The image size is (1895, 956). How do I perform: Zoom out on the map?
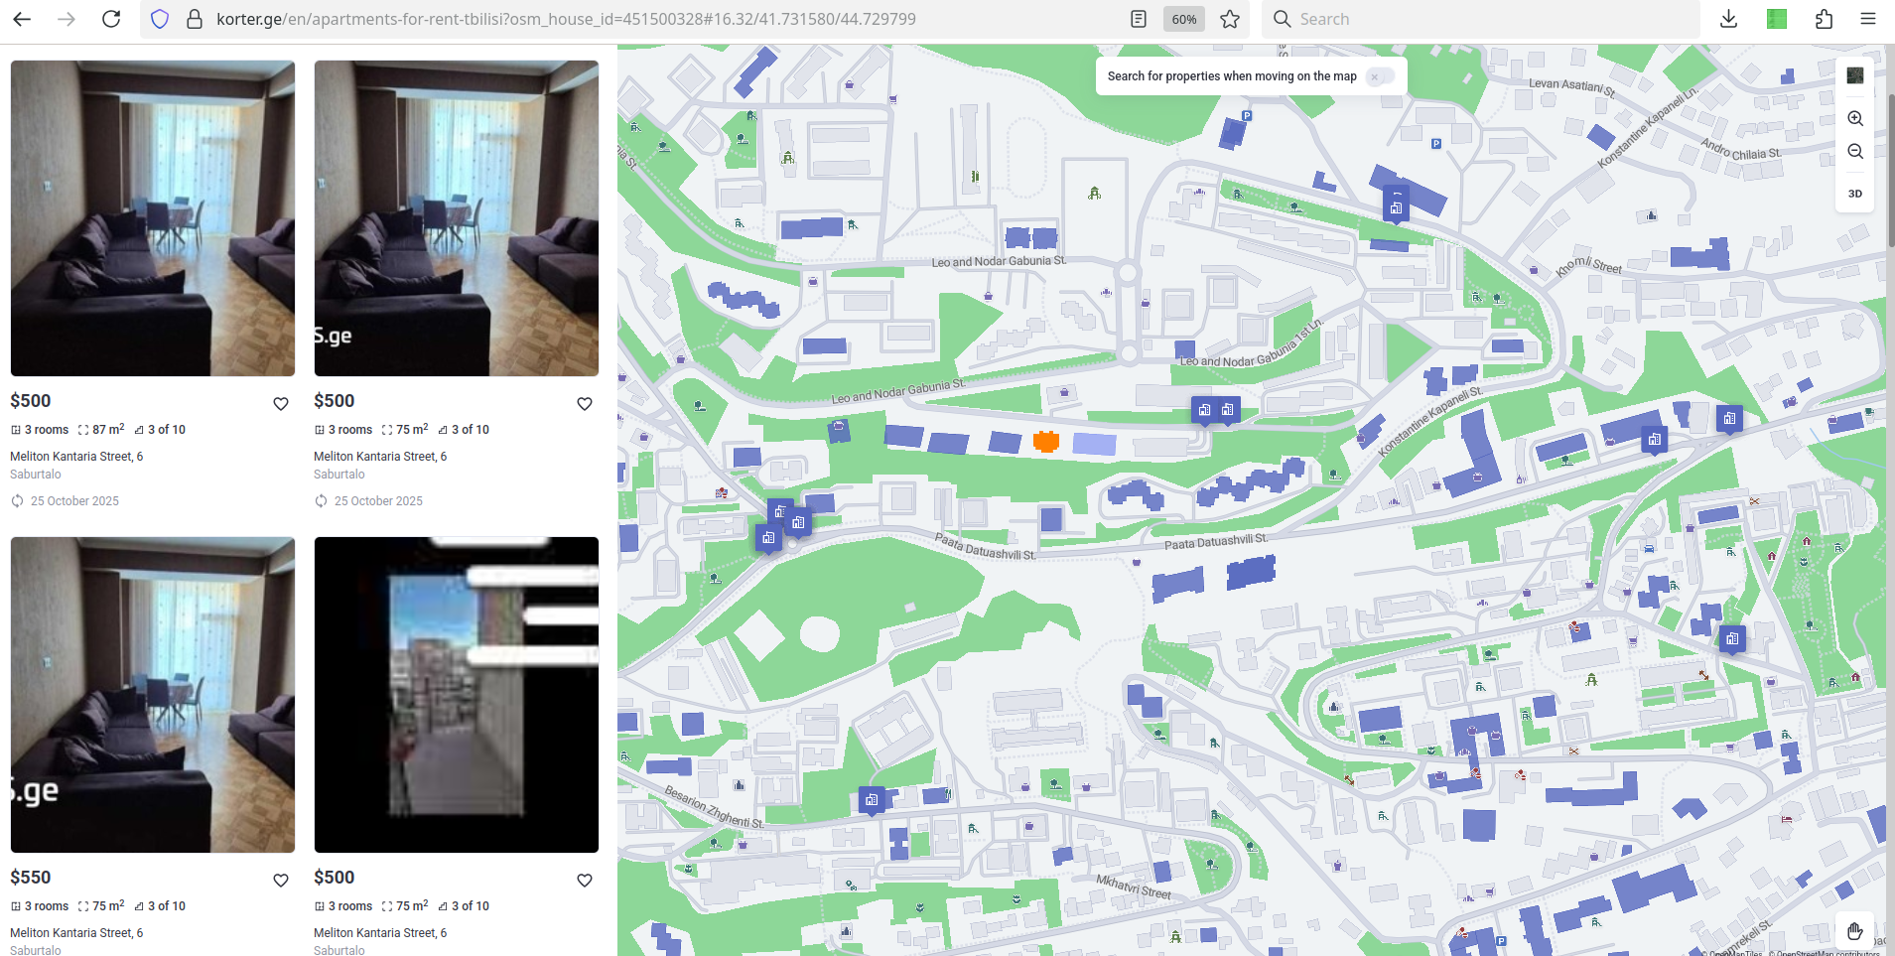(1854, 152)
